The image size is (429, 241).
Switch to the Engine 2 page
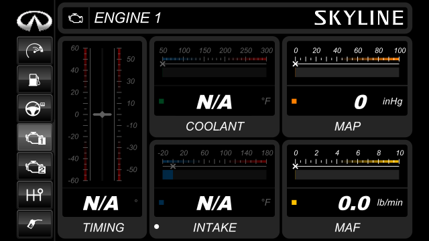point(34,166)
